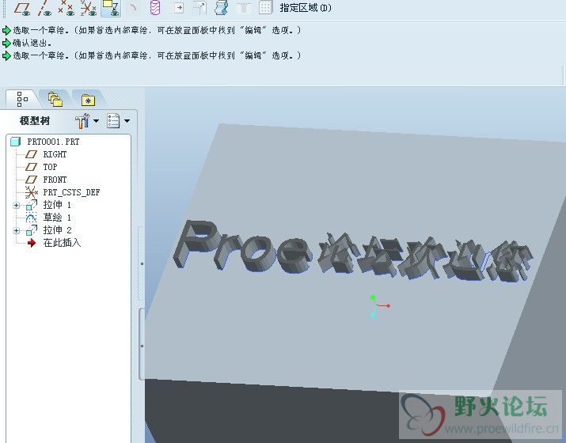Open the show dropdown arrow beside list icon
Image resolution: width=566 pixels, height=443 pixels.
pyautogui.click(x=127, y=121)
